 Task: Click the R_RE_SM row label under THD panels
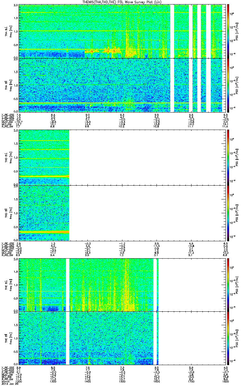click(x=7, y=255)
